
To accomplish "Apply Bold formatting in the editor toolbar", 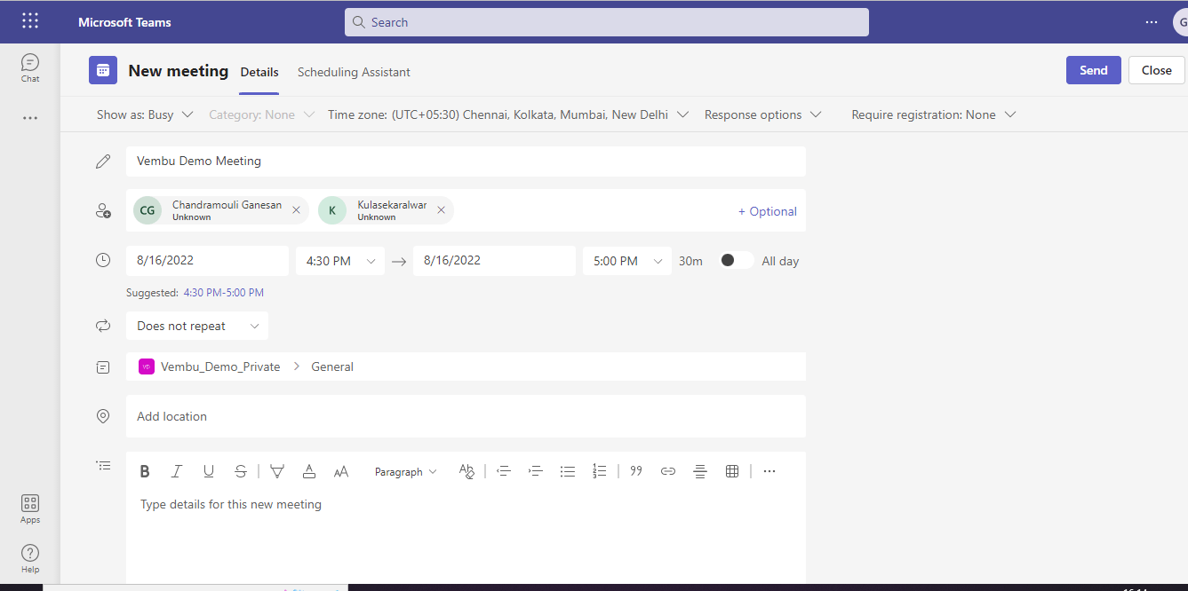I will [145, 471].
